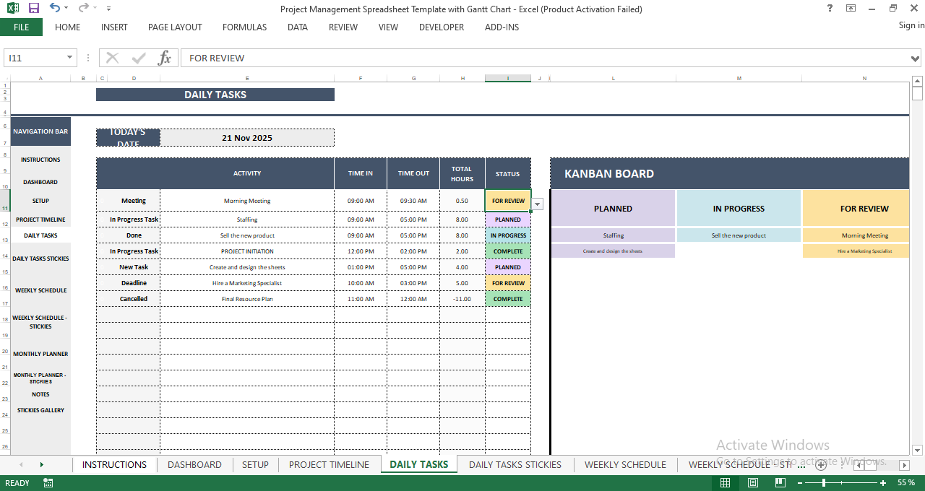The image size is (925, 491).
Task: Click the INSTRUCTIONS navigation bar entry
Action: pos(40,159)
